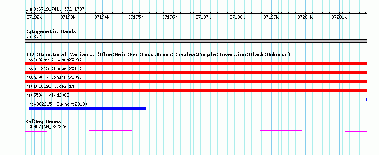379x155 pixels.
Task: Click the ZCCHC7|NM_032226 gene label
Action: tap(46, 127)
